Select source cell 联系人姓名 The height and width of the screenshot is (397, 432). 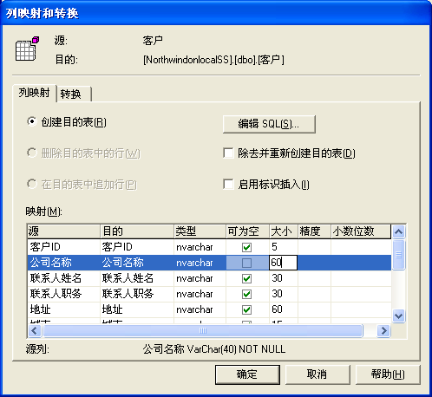pyautogui.click(x=64, y=278)
